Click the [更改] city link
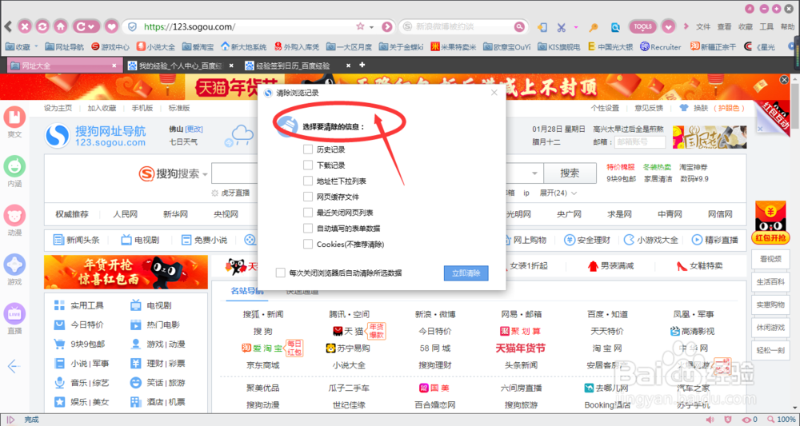This screenshot has height=426, width=800. 194,129
